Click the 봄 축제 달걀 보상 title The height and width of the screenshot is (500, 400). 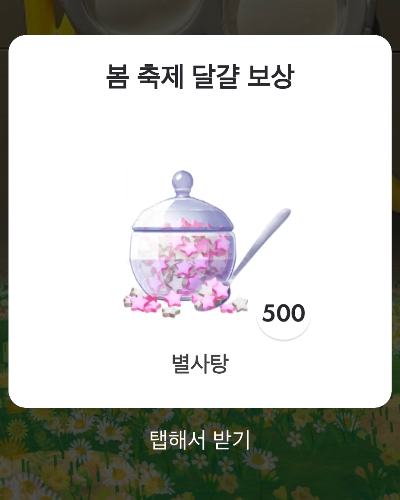pos(200,76)
